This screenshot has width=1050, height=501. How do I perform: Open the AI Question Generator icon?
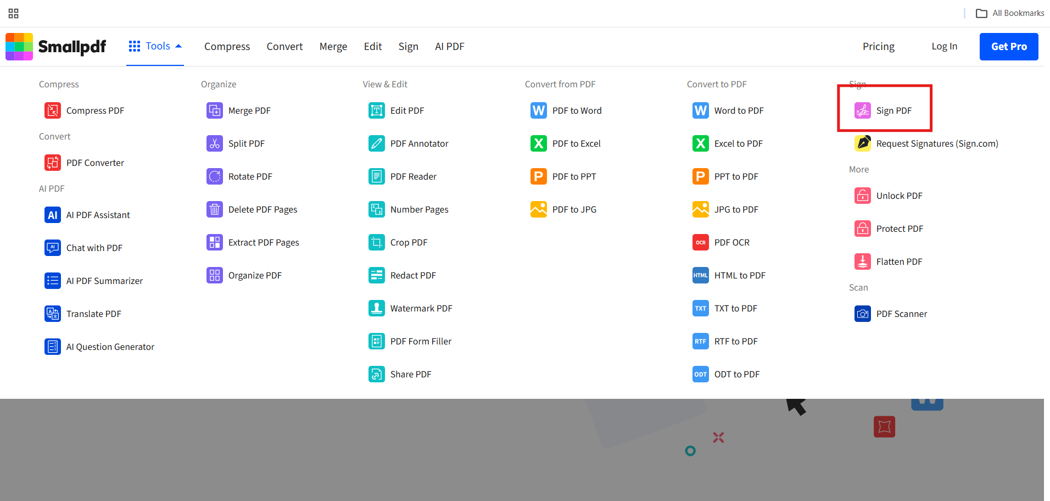tap(53, 347)
